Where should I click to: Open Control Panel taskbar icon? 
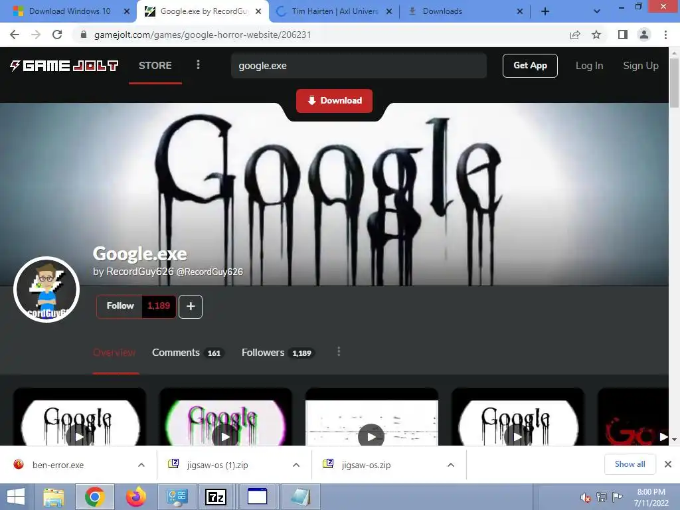(x=177, y=497)
